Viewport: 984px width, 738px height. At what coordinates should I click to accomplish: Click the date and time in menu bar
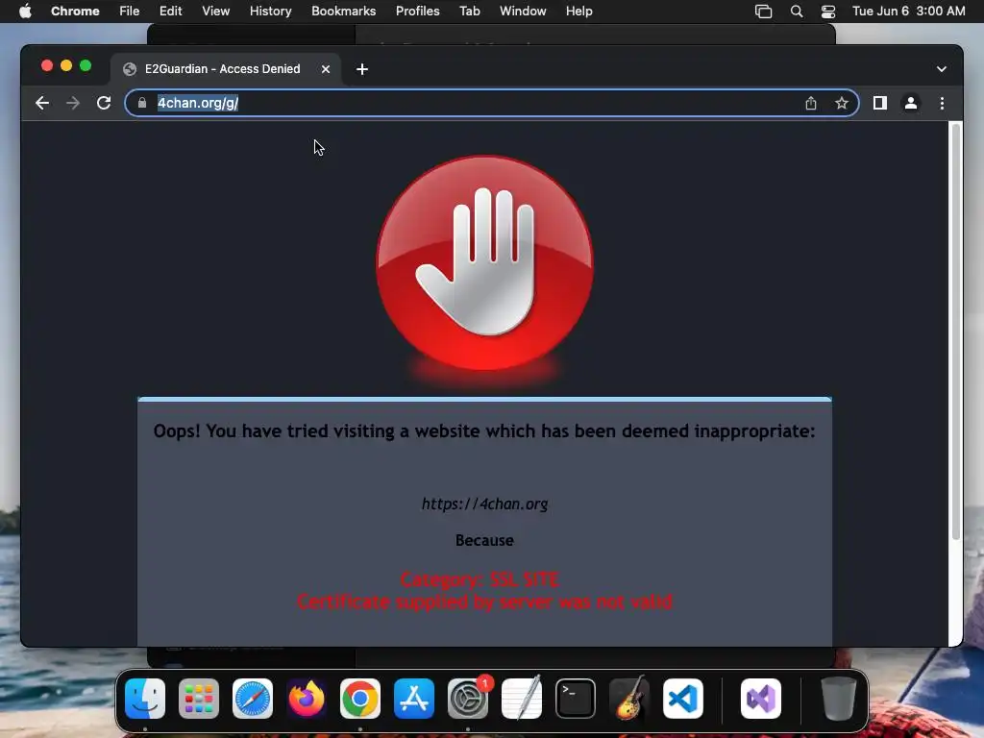[909, 12]
